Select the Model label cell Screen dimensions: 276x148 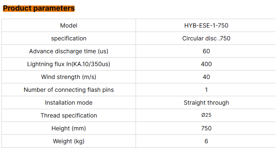click(69, 26)
